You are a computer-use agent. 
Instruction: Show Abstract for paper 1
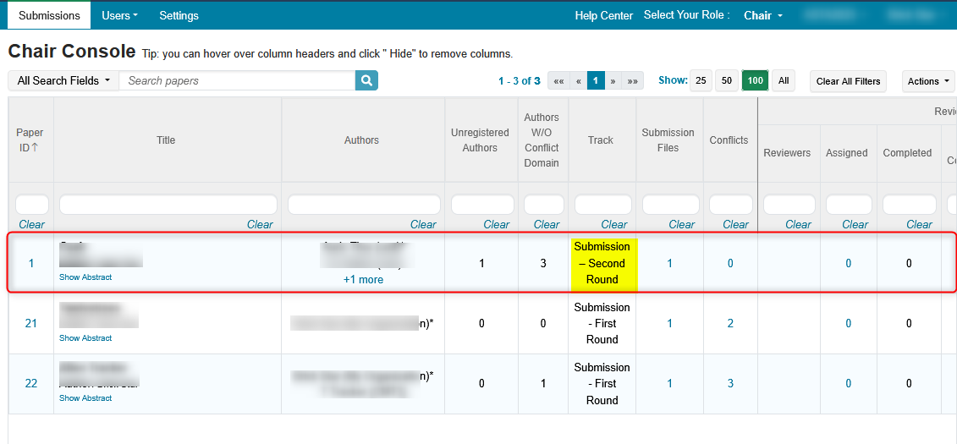pos(85,277)
